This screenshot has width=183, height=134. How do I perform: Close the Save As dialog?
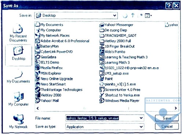[176, 5]
